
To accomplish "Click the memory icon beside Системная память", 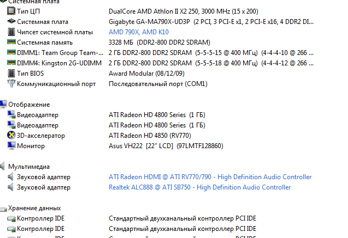I will (x=11, y=41).
